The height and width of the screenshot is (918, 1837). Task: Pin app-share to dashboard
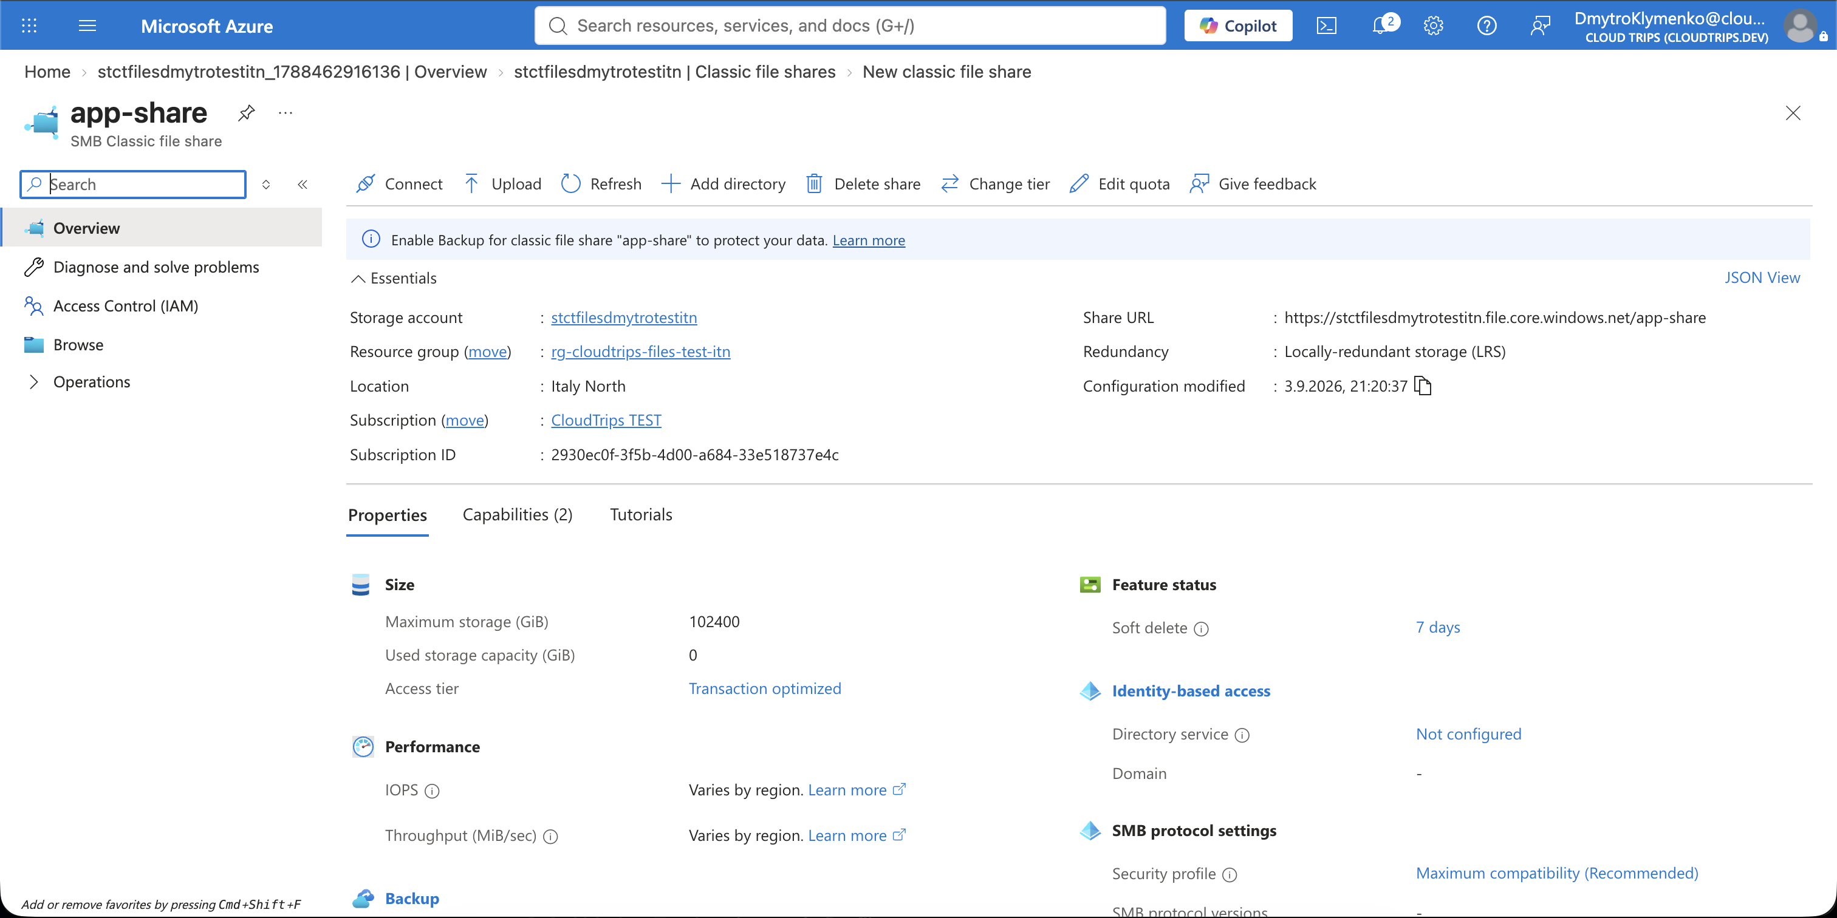(x=246, y=112)
